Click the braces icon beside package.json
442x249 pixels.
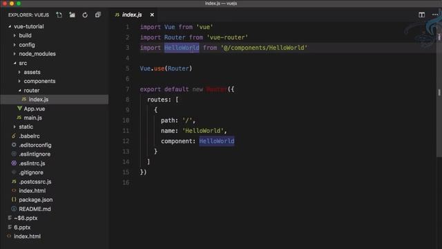coord(14,200)
